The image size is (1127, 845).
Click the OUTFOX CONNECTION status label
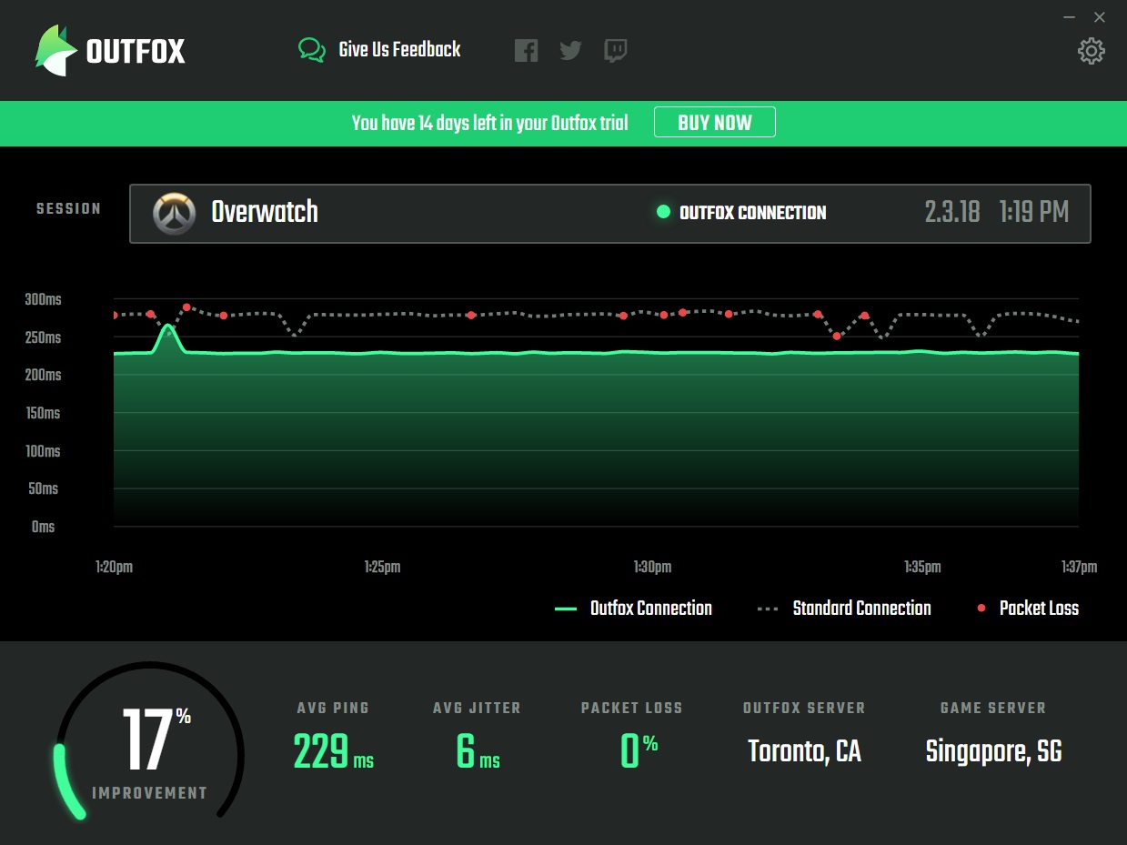pyautogui.click(x=753, y=213)
